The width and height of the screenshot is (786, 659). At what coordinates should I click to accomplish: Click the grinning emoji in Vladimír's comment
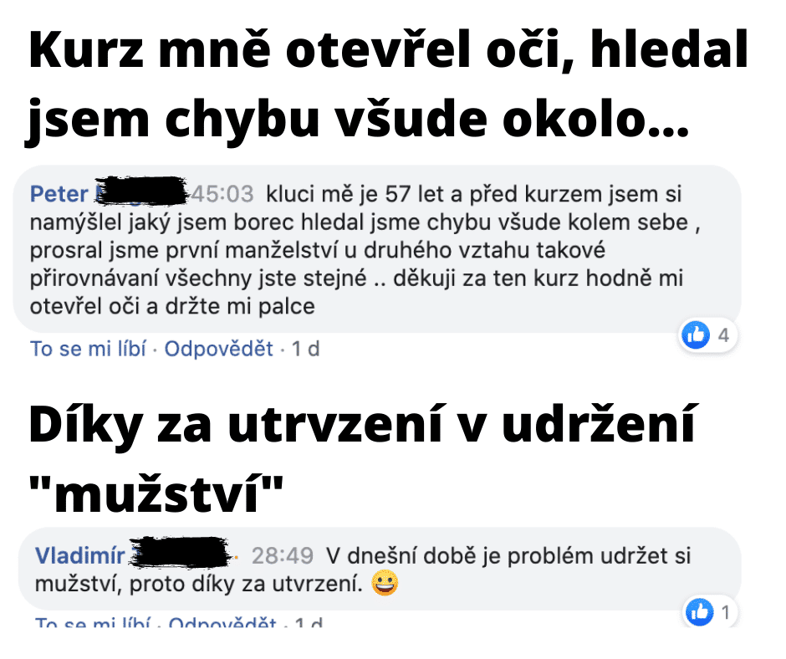tap(385, 583)
